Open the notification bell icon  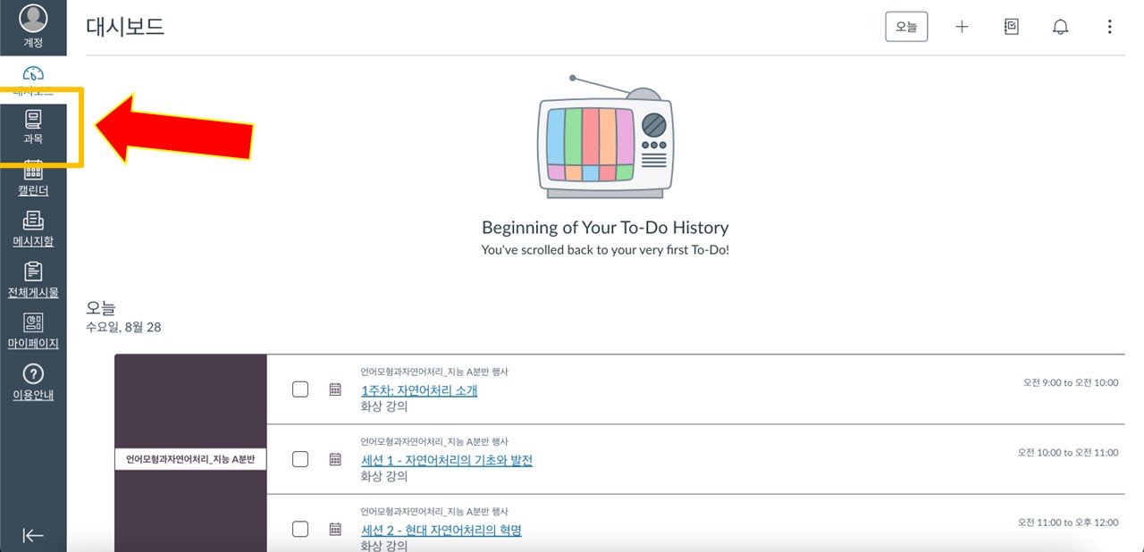click(1060, 27)
